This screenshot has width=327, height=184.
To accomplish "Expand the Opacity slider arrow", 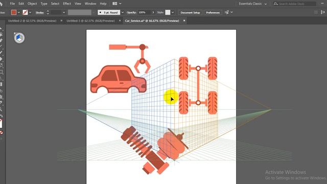I will tap(153, 12).
